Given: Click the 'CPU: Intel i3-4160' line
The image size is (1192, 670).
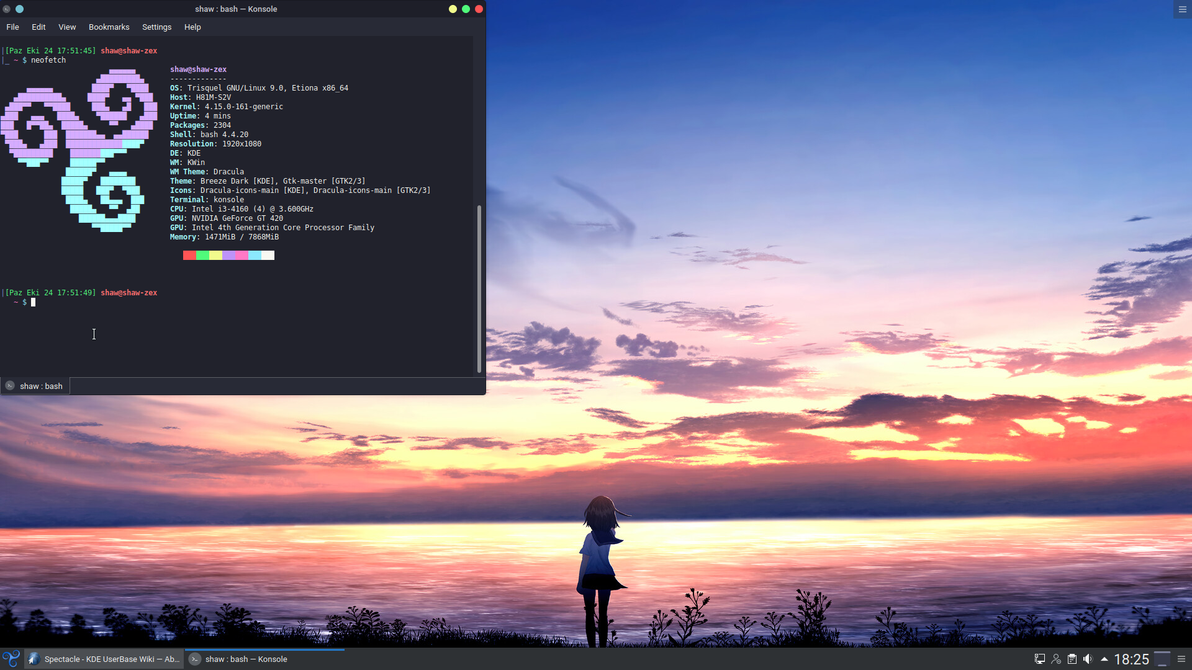Looking at the screenshot, I should coord(242,209).
